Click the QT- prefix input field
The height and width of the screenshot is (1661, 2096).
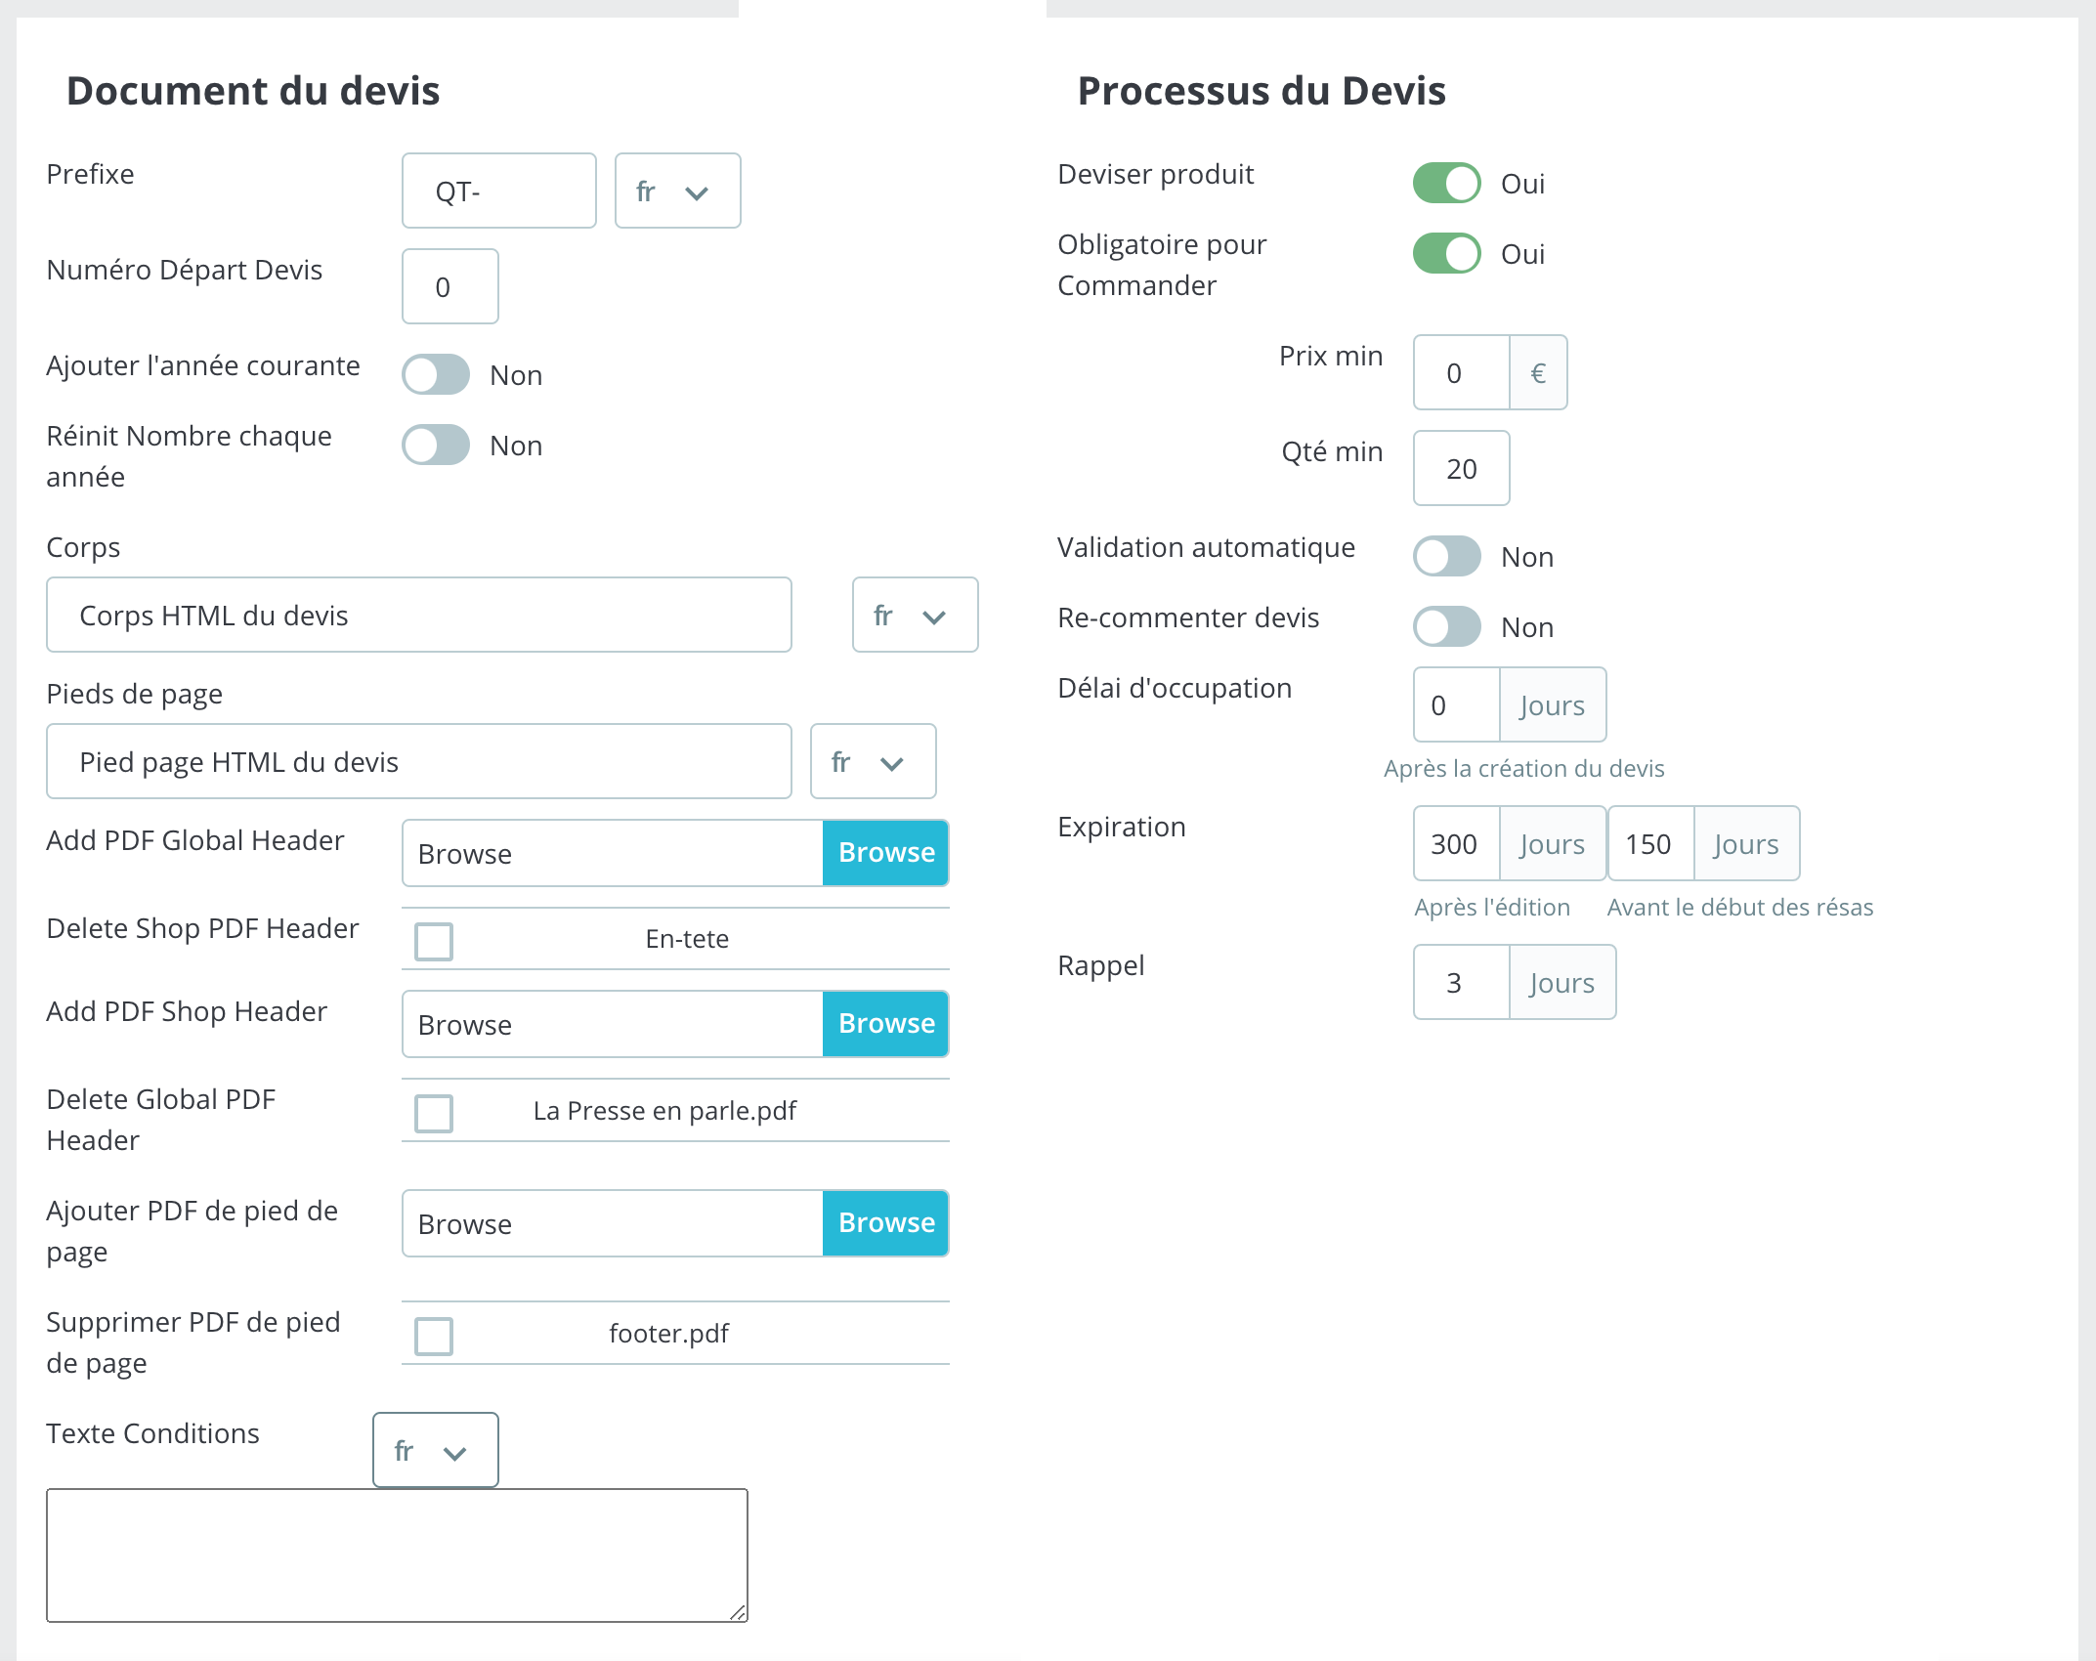point(497,191)
